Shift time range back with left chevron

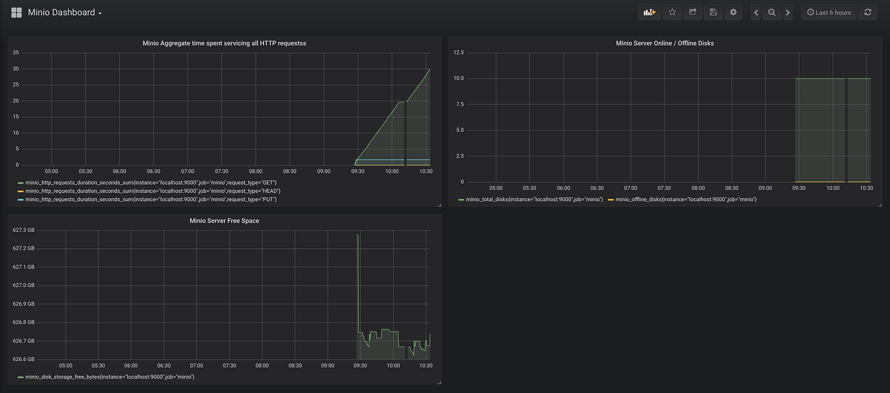click(x=756, y=12)
